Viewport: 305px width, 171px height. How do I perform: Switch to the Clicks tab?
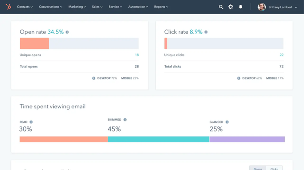click(x=275, y=169)
